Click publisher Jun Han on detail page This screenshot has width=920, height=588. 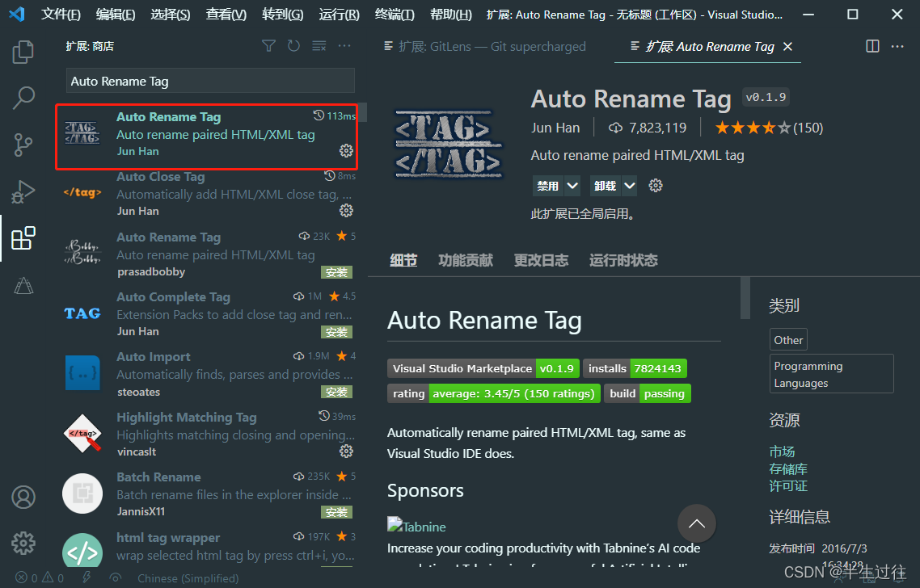point(555,128)
